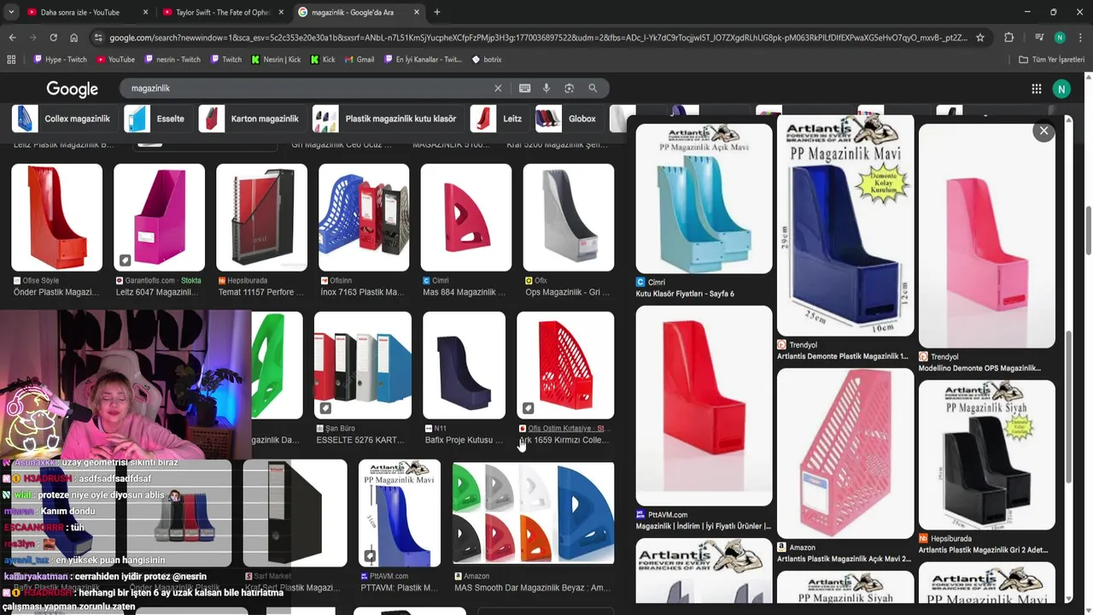Open the Hepsiburada PP Magazinlik Siyah image
Image resolution: width=1093 pixels, height=615 pixels.
pos(987,454)
